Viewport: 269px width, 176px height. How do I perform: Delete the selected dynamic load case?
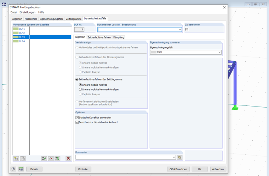pyautogui.click(x=68, y=158)
